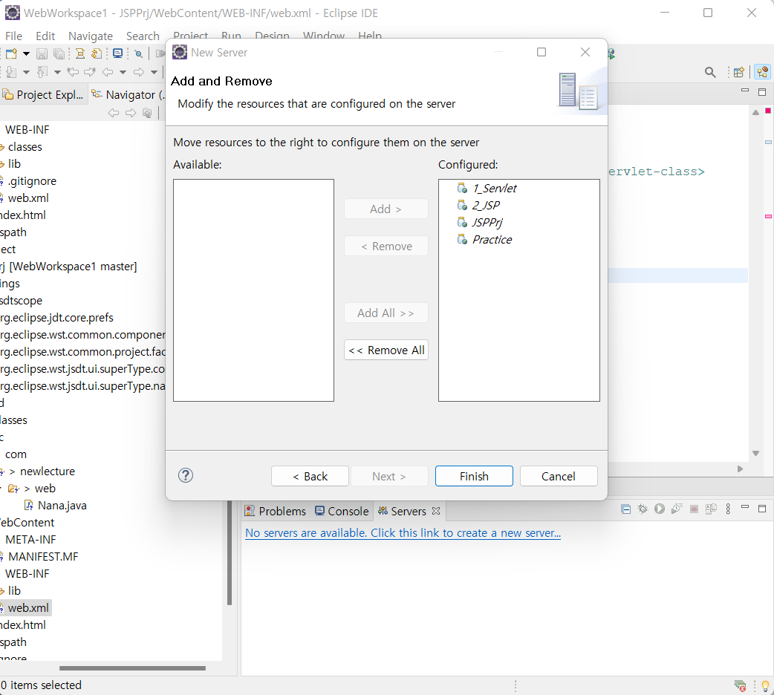Switch to the Navigator tab
The width and height of the screenshot is (774, 695).
tap(129, 94)
